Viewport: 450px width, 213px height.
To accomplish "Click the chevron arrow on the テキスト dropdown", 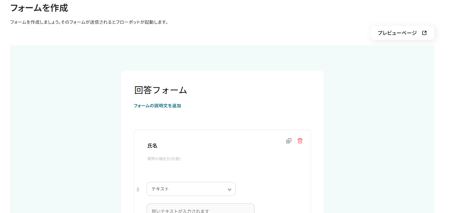I will click(229, 189).
